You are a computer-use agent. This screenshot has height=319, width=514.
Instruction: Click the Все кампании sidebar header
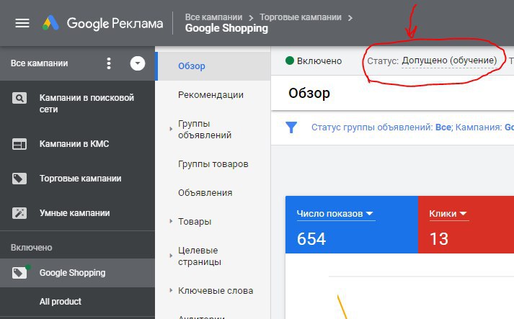40,63
